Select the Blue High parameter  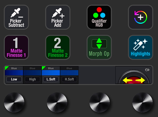click(32, 79)
